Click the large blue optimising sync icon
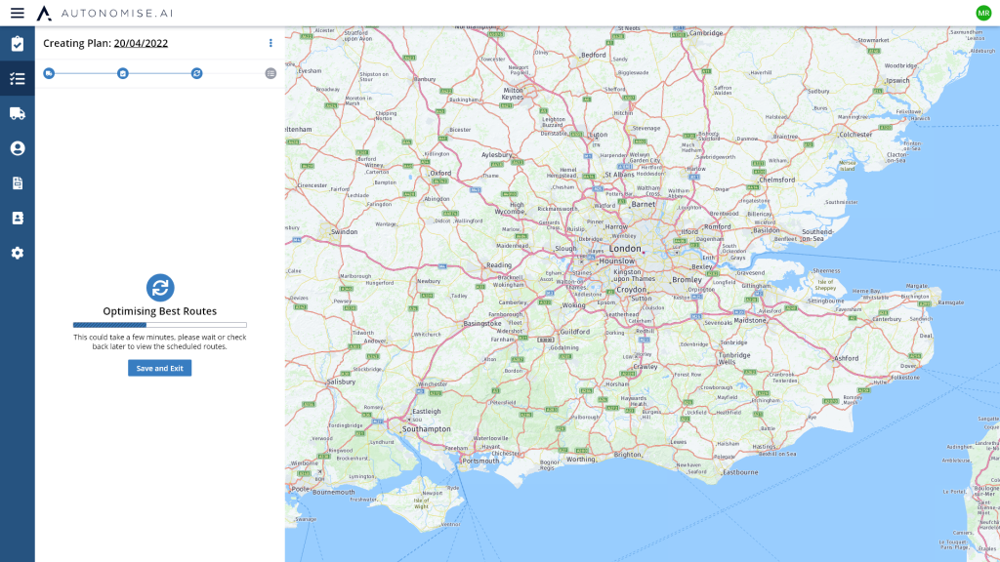 click(160, 288)
